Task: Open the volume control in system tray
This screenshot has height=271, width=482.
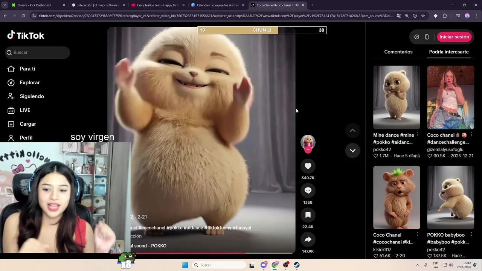Action: pos(451,265)
